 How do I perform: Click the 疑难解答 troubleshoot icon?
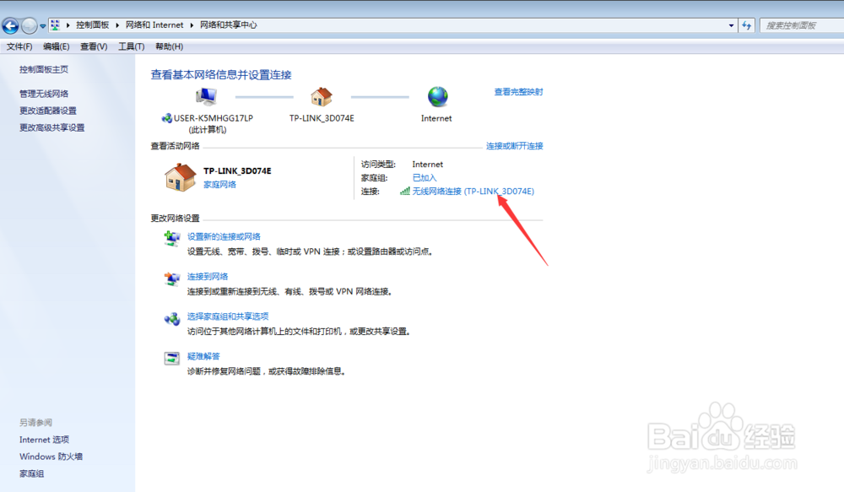pyautogui.click(x=172, y=359)
